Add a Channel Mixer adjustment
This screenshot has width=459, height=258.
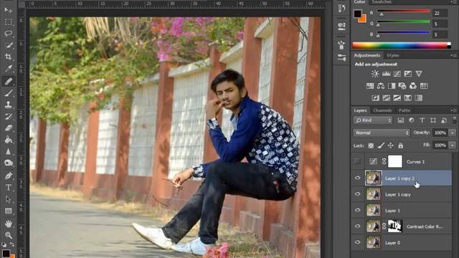413,86
